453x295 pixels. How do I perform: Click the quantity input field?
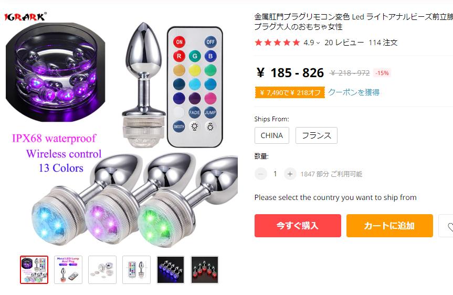(x=276, y=174)
